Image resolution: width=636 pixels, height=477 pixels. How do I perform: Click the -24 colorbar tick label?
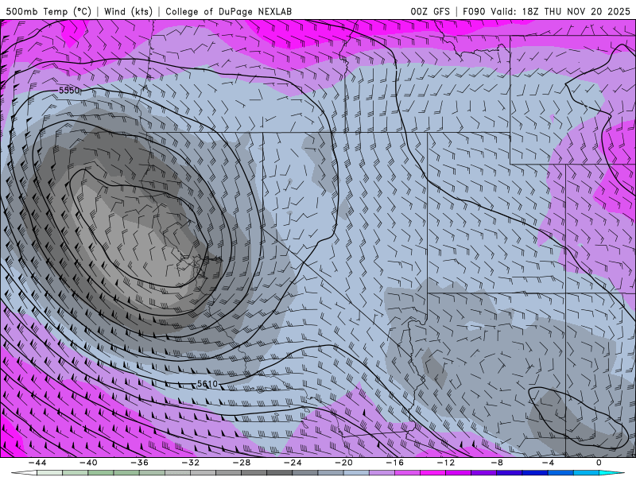(x=293, y=463)
